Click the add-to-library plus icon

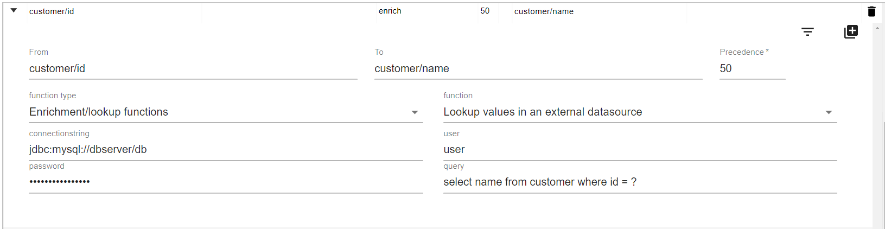(851, 32)
